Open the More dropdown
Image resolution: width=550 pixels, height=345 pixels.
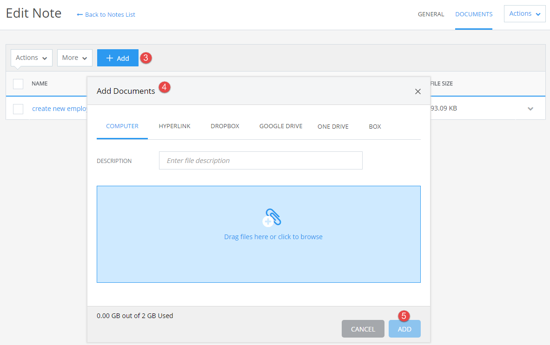tap(75, 58)
